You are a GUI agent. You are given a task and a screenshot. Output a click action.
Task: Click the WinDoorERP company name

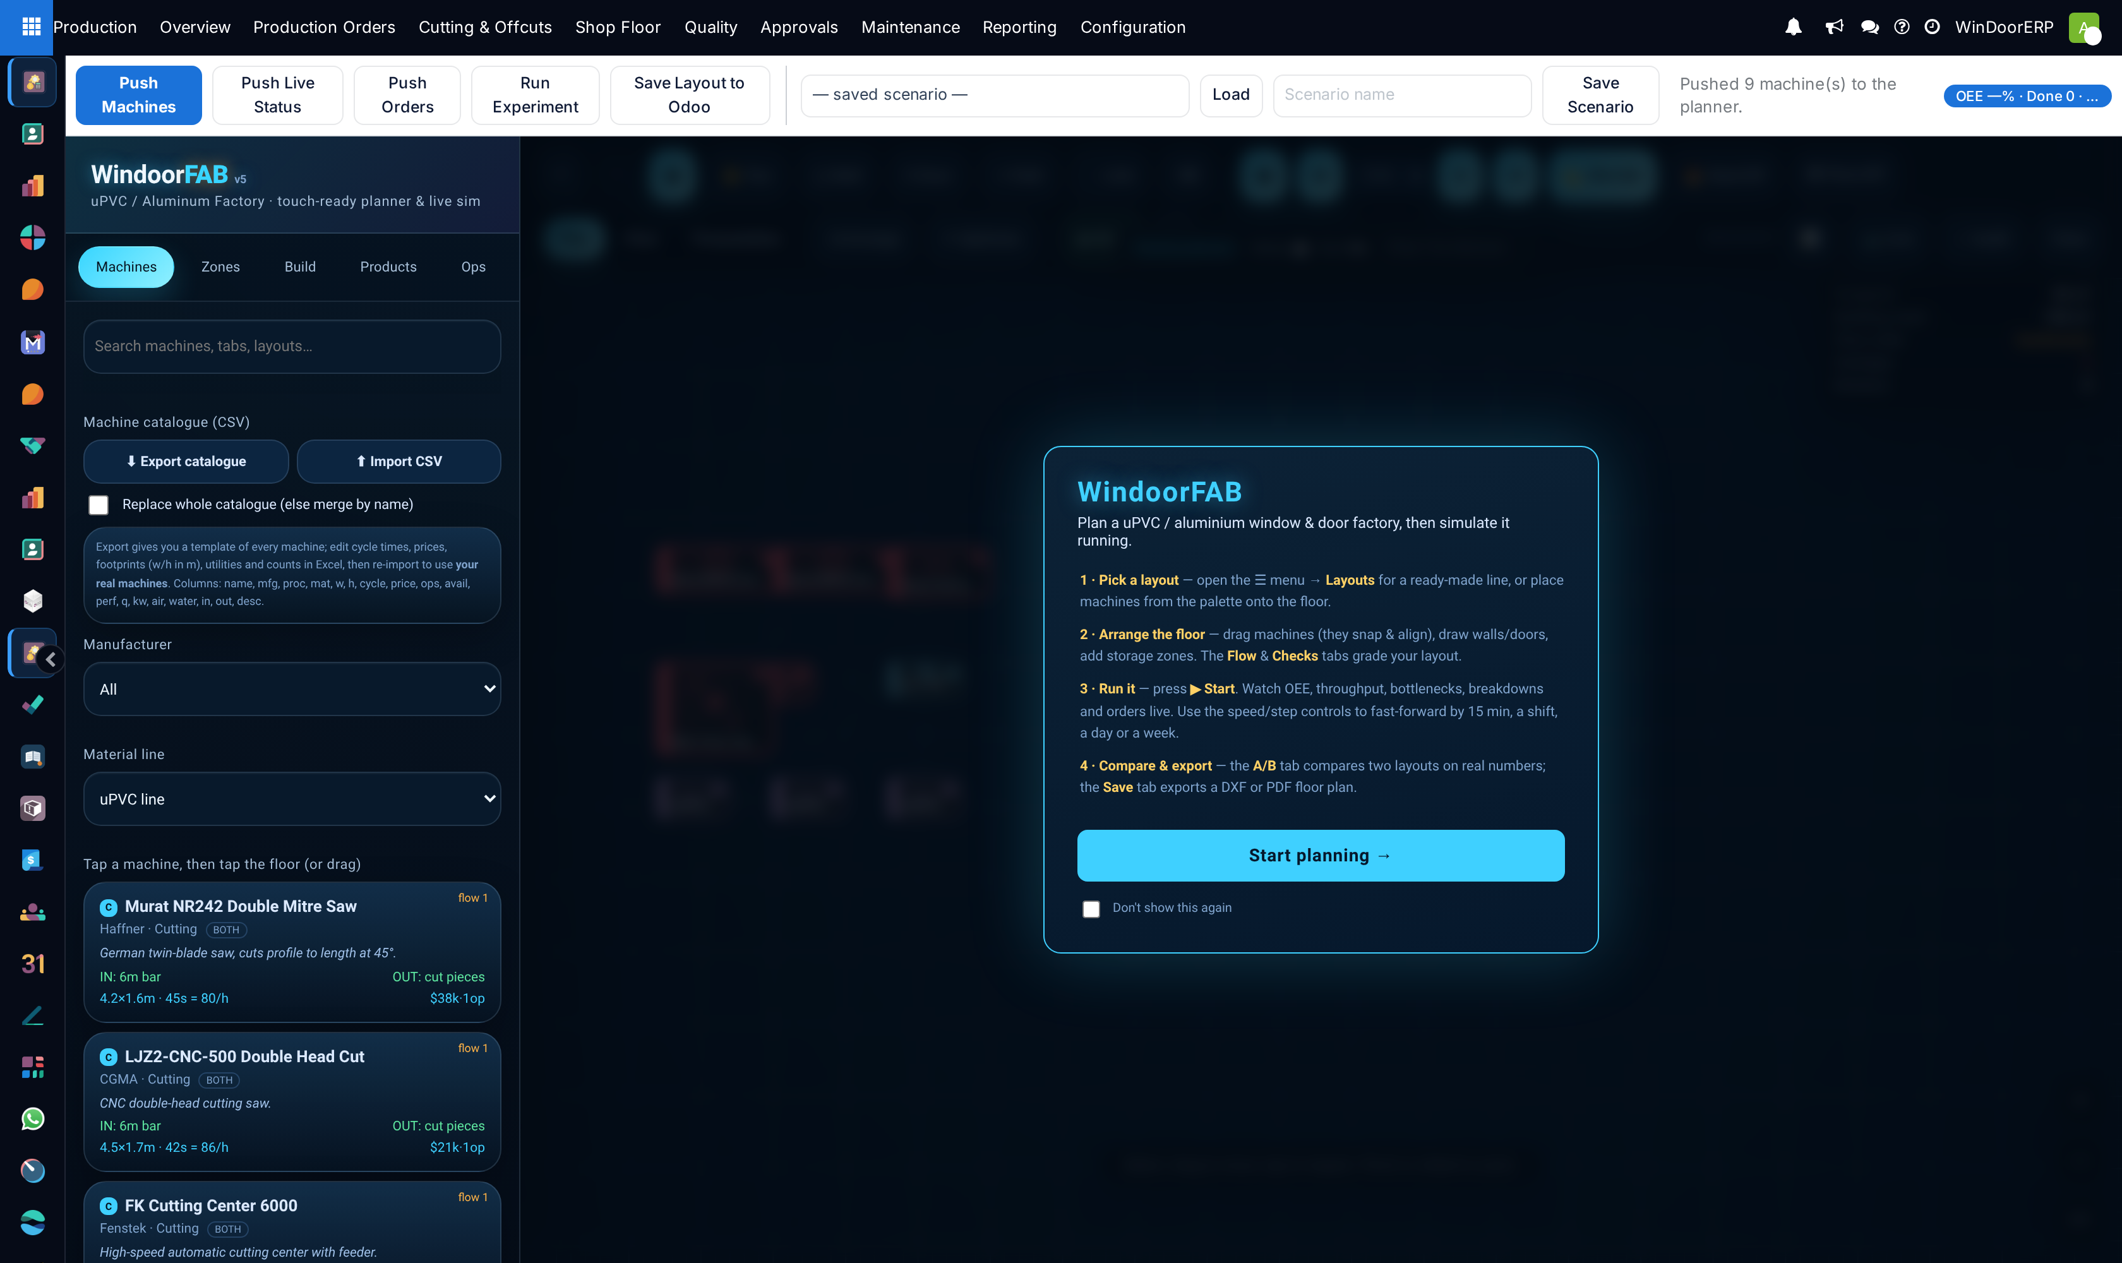pos(2004,27)
